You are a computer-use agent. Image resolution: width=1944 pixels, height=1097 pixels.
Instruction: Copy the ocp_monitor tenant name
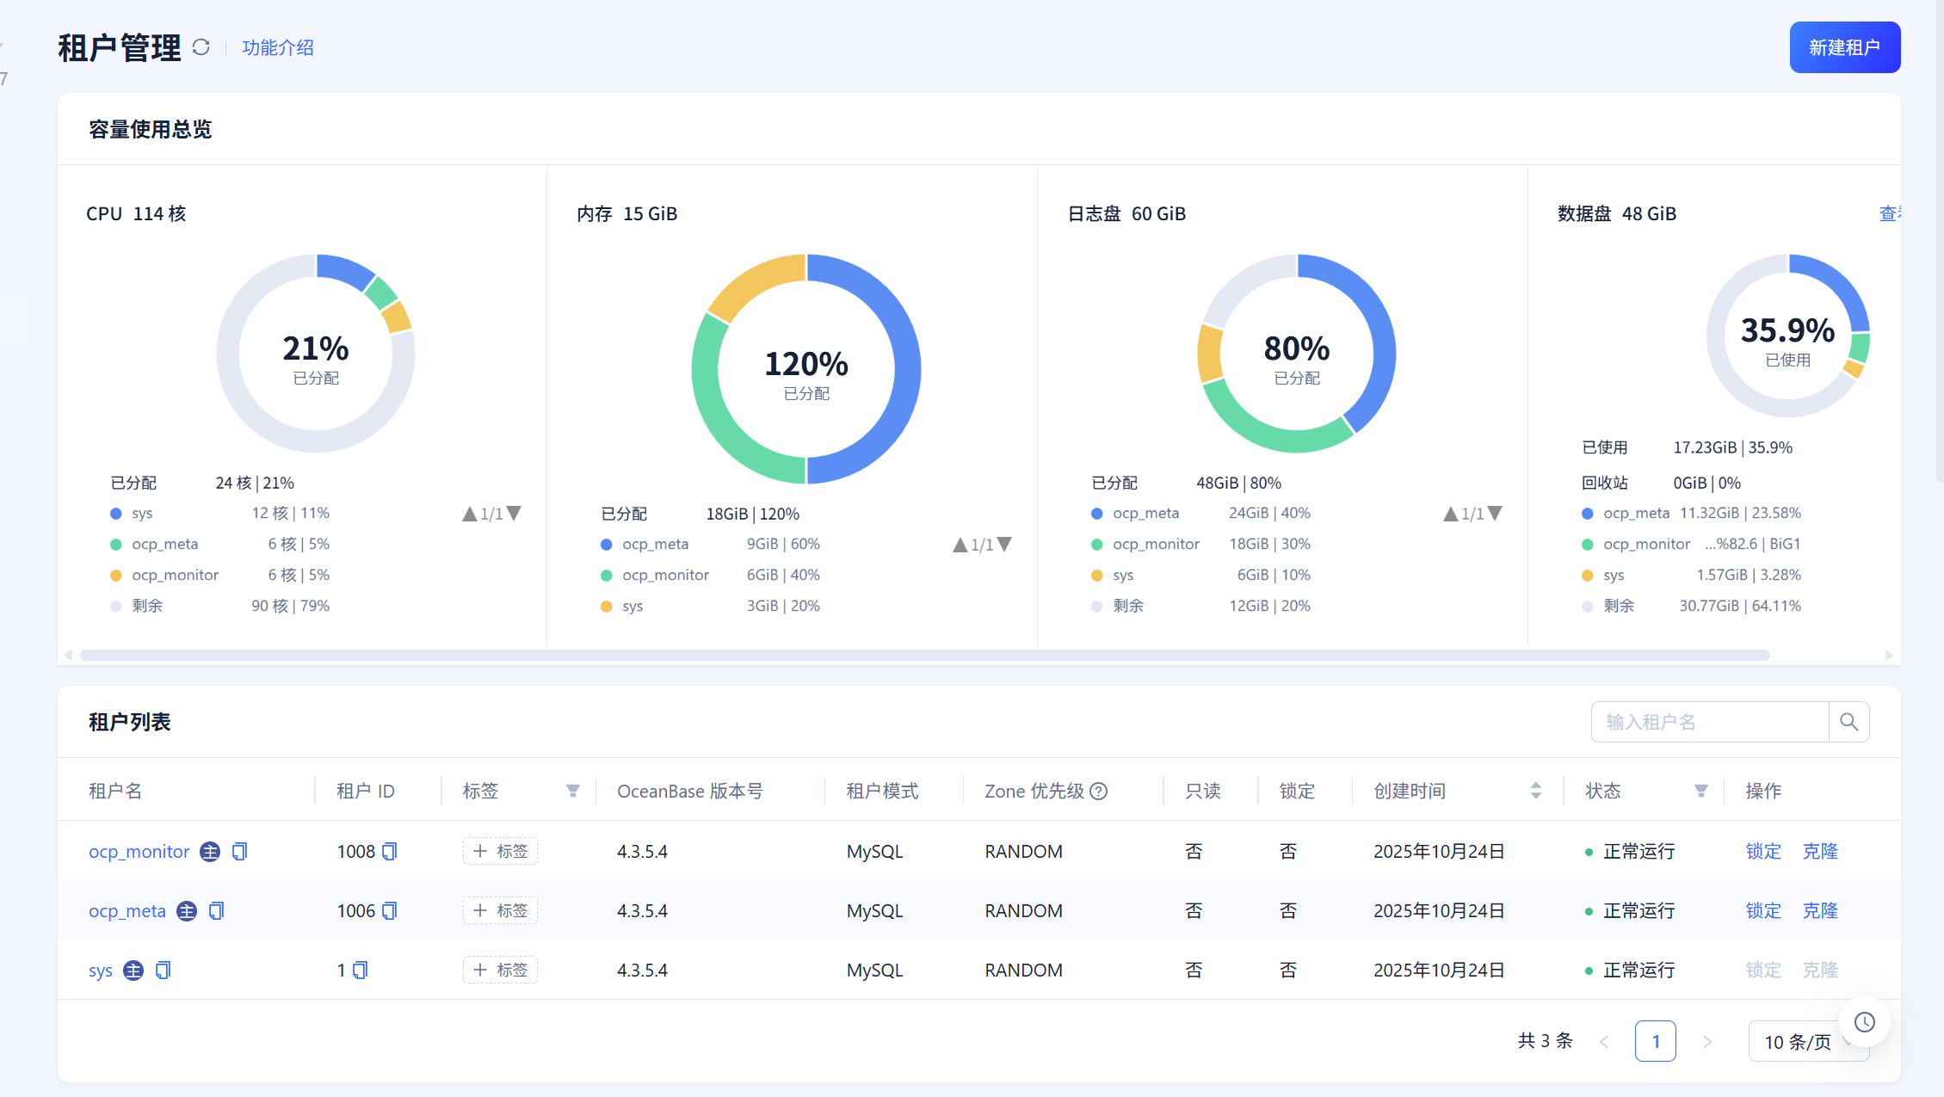(x=240, y=851)
